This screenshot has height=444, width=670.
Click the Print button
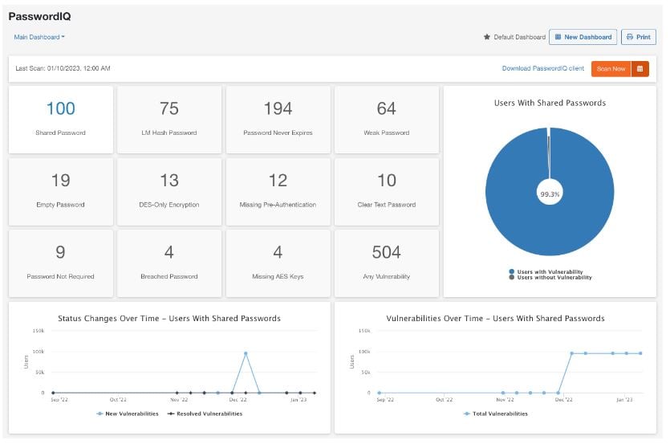639,37
